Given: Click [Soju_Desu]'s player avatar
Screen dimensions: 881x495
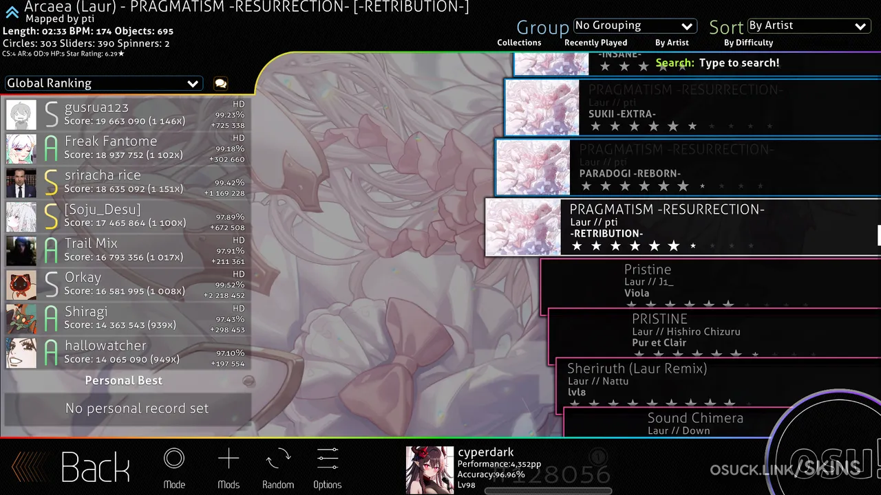Looking at the screenshot, I should pyautogui.click(x=21, y=217).
